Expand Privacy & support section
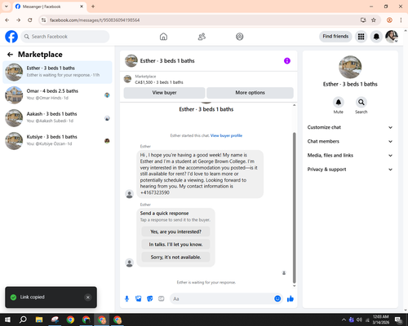The image size is (408, 326). click(x=350, y=170)
